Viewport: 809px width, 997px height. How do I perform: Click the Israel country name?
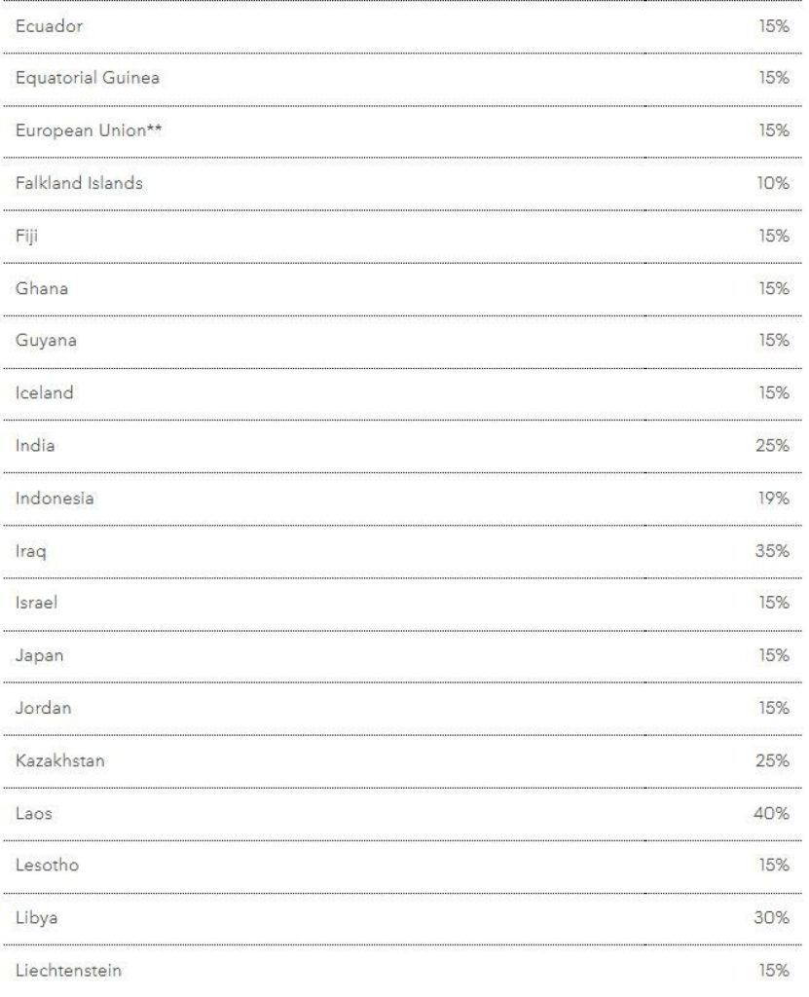[x=37, y=603]
